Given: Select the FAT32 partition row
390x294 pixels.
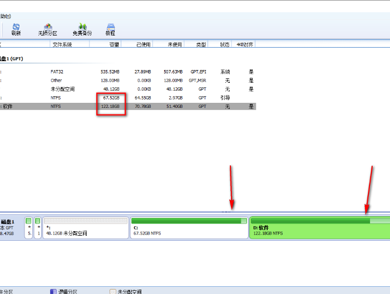Looking at the screenshot, I should tap(128, 72).
